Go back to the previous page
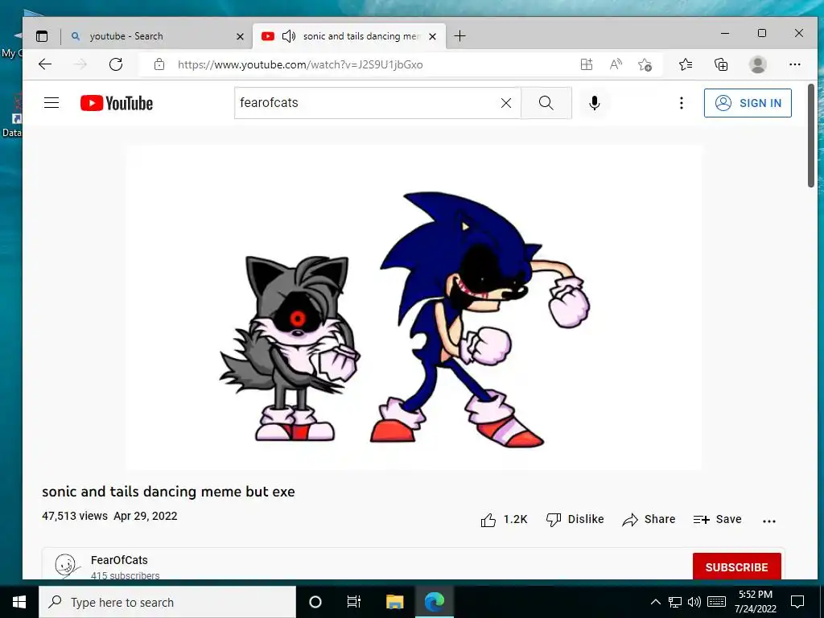The image size is (824, 618). tap(45, 64)
